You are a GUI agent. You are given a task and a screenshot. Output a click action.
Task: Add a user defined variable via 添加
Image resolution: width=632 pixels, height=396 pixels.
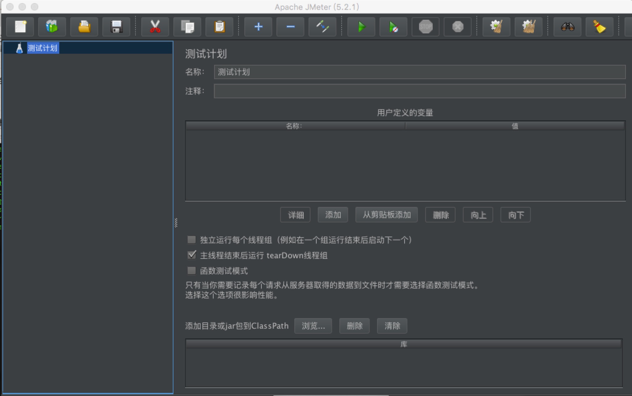tap(333, 215)
